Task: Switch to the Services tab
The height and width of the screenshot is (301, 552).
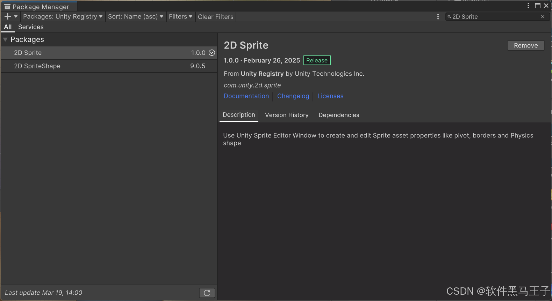Action: click(31, 27)
